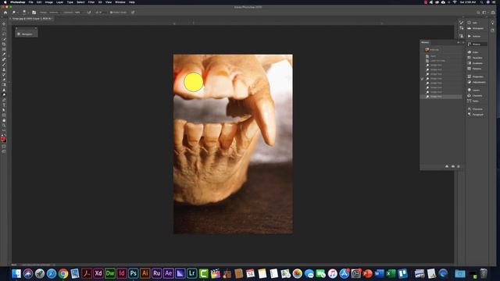
Task: Select the Rectangular Marquee tool
Action: tap(4, 29)
